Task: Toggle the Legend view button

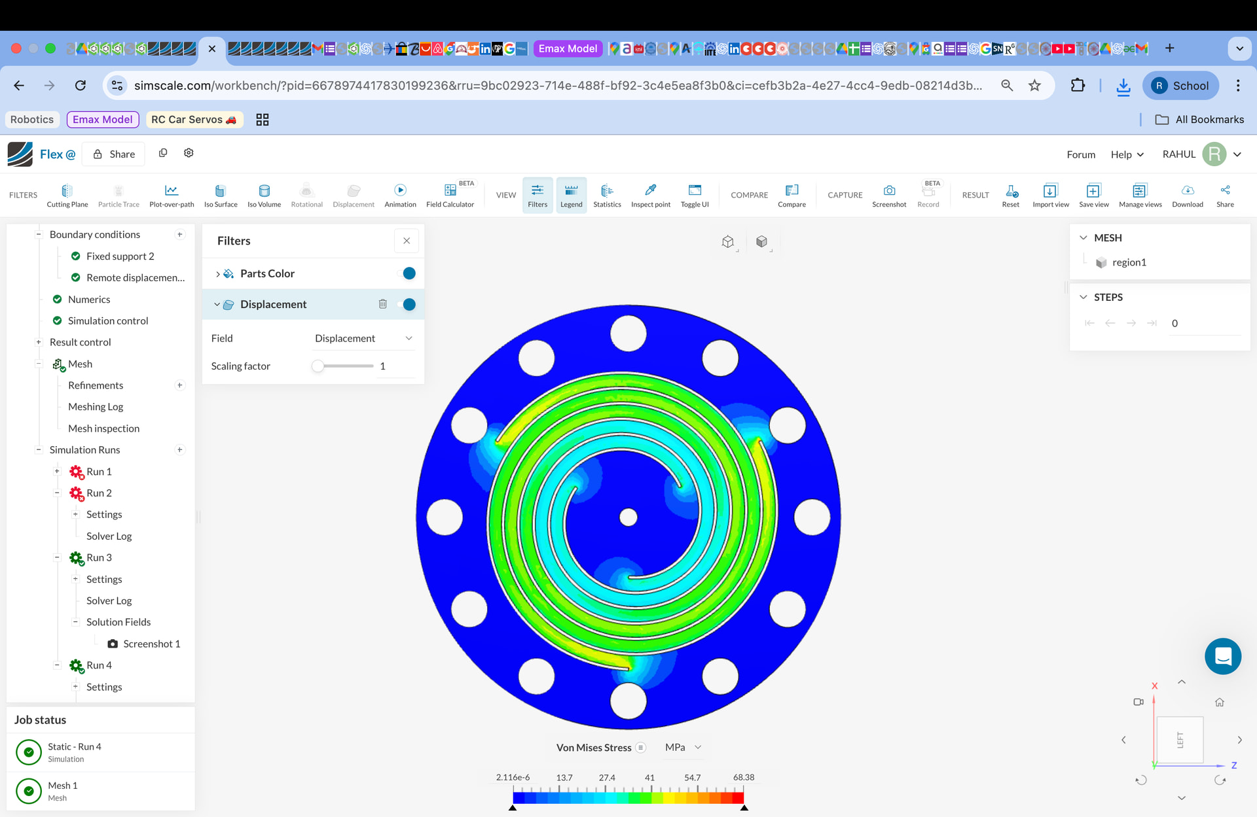Action: [x=571, y=194]
